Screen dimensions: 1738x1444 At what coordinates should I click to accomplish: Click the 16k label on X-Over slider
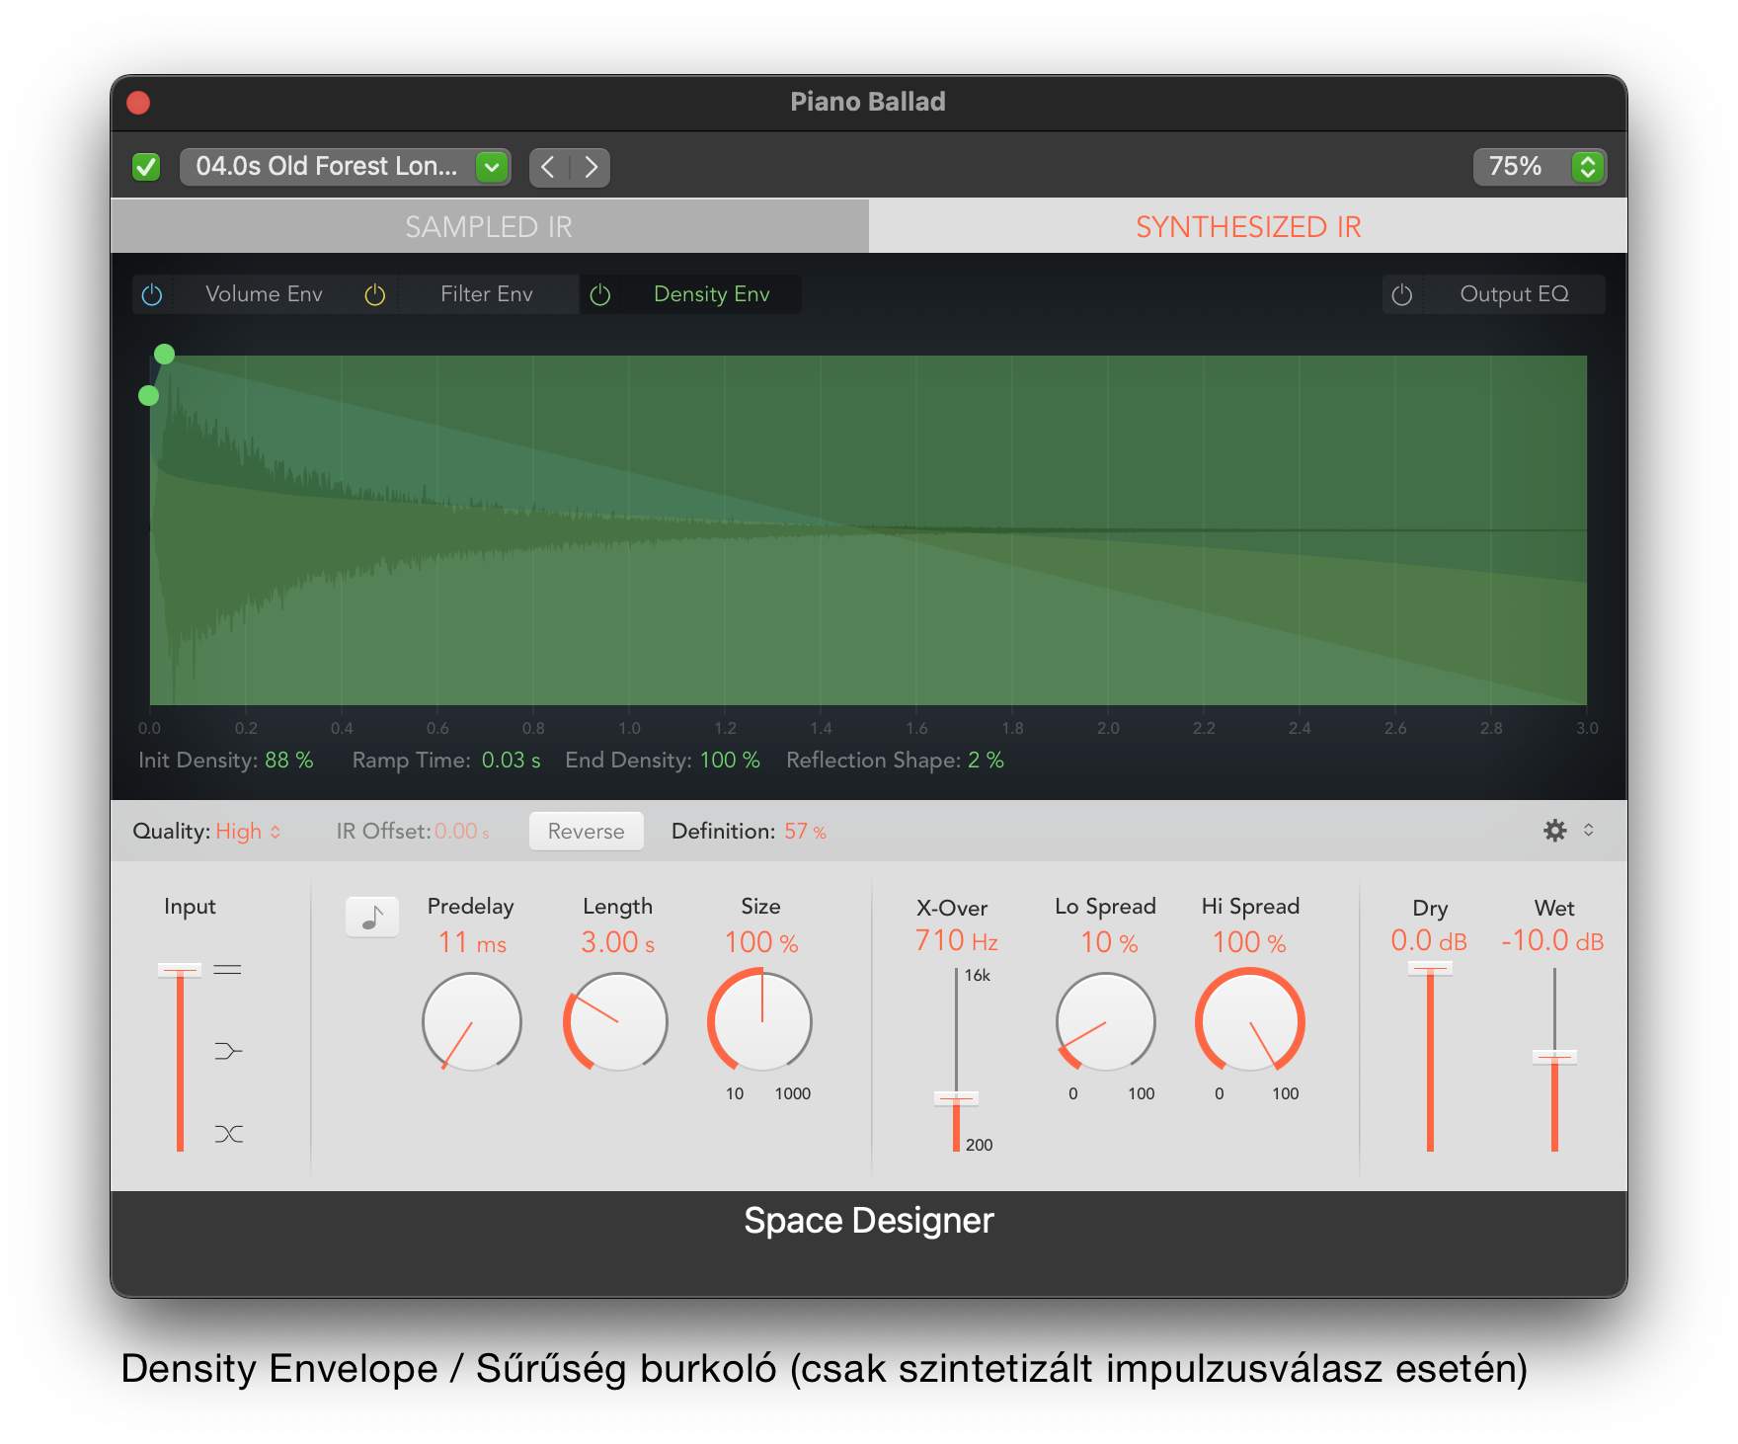coord(978,976)
